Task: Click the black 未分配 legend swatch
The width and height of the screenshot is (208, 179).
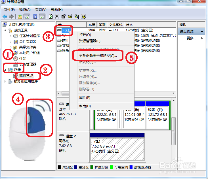Action: coord(59,167)
